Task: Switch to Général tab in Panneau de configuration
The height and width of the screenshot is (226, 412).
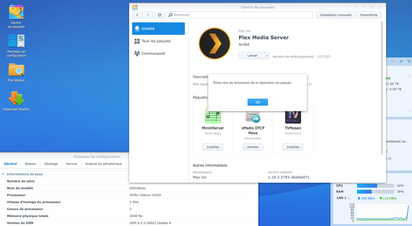Action: point(10,164)
